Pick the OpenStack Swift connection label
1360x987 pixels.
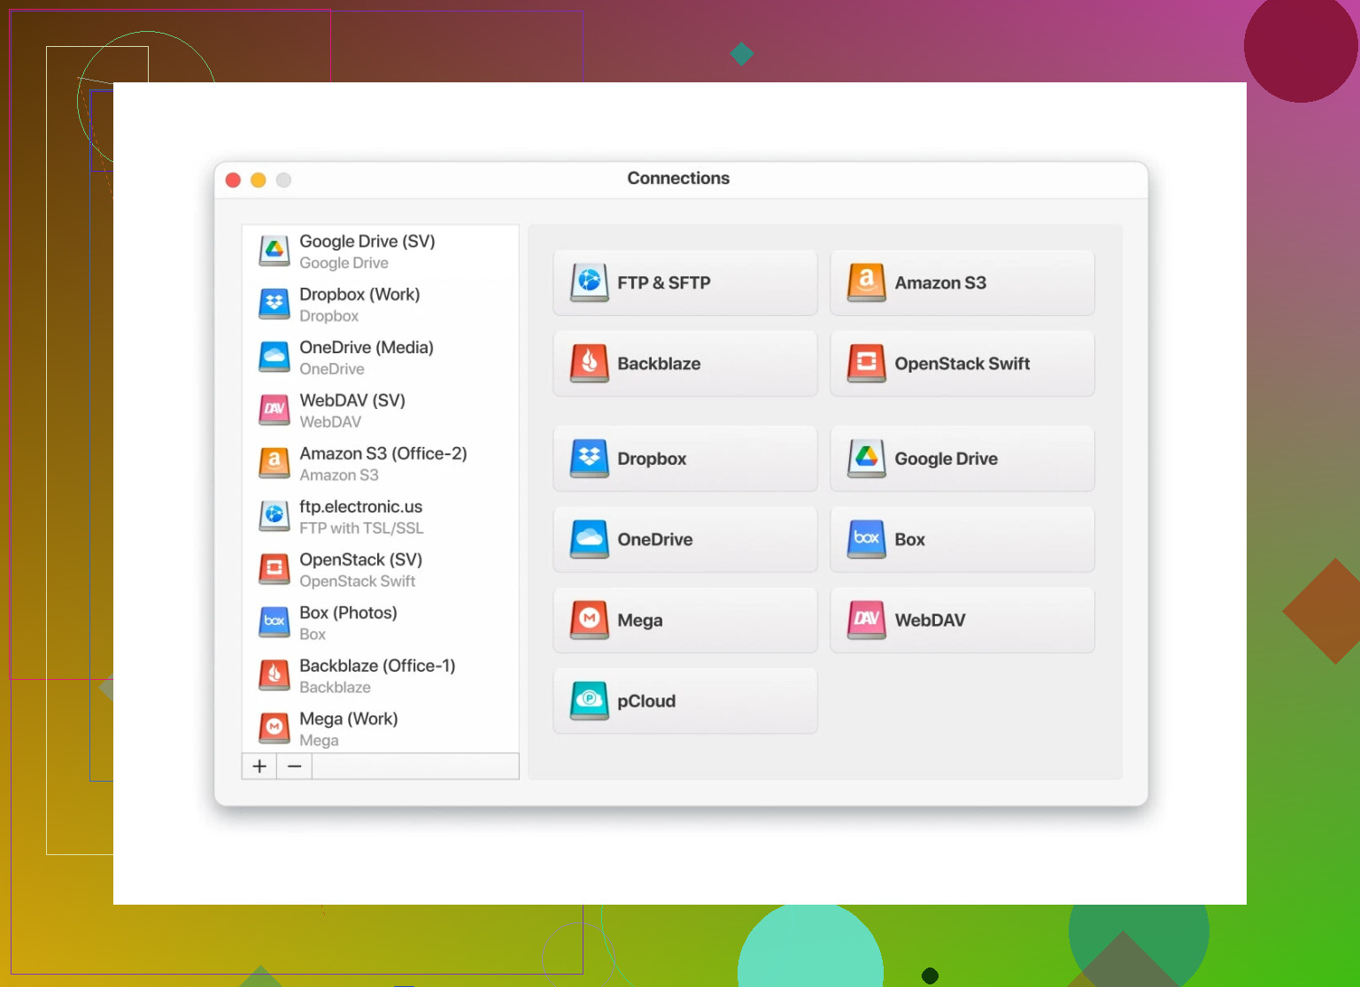(x=962, y=364)
